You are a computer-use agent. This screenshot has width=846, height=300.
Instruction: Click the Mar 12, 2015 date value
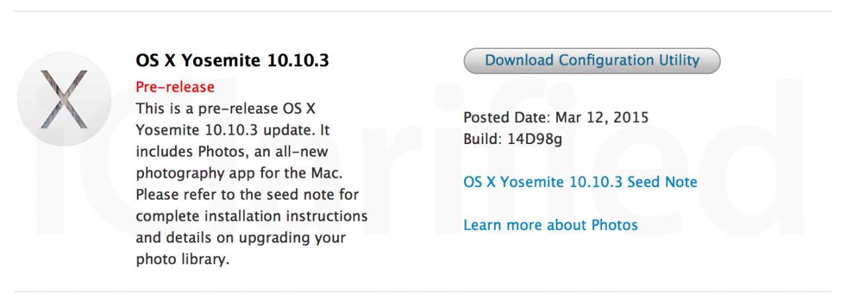point(602,118)
